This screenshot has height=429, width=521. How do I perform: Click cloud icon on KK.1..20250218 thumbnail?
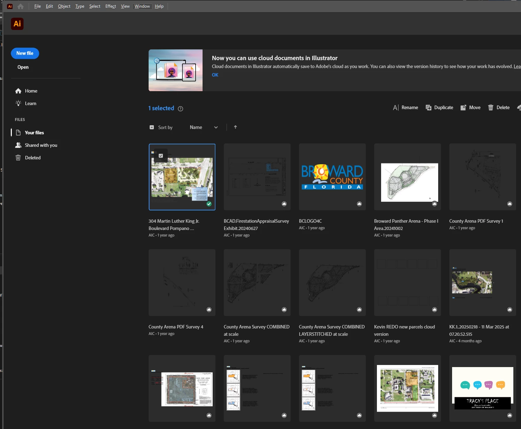[510, 310]
